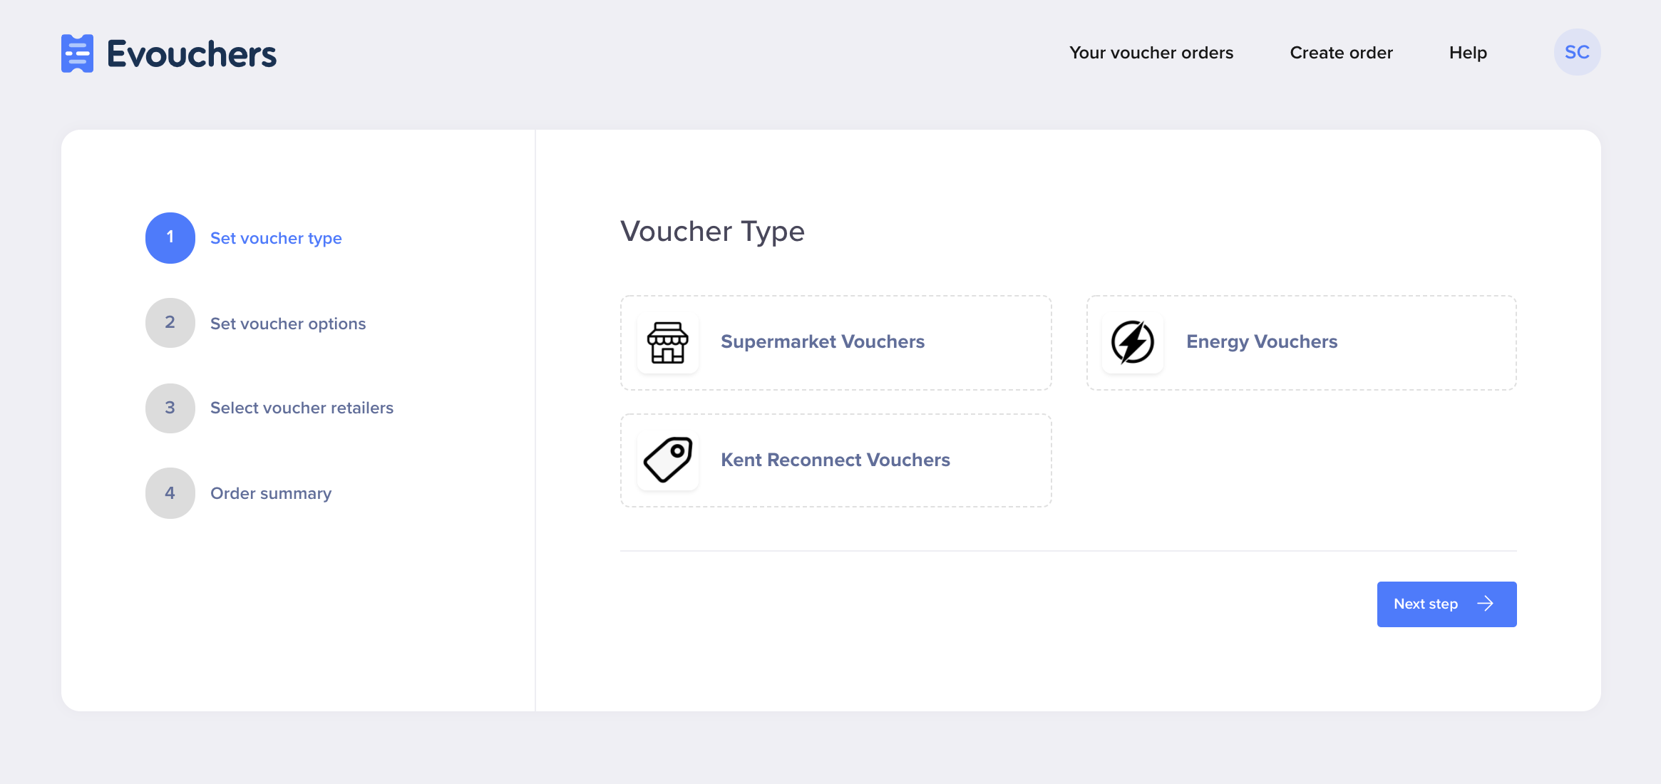Select the Energy Vouchers option
The height and width of the screenshot is (784, 1661).
(1301, 343)
